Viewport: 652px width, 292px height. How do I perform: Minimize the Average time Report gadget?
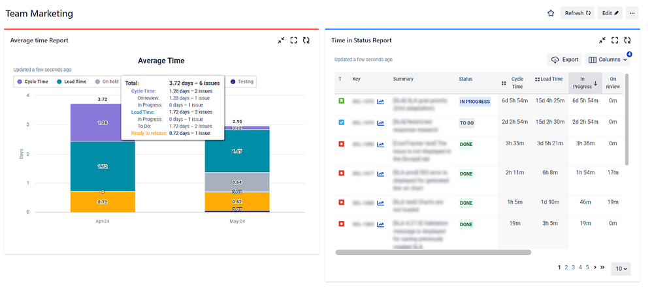point(282,40)
